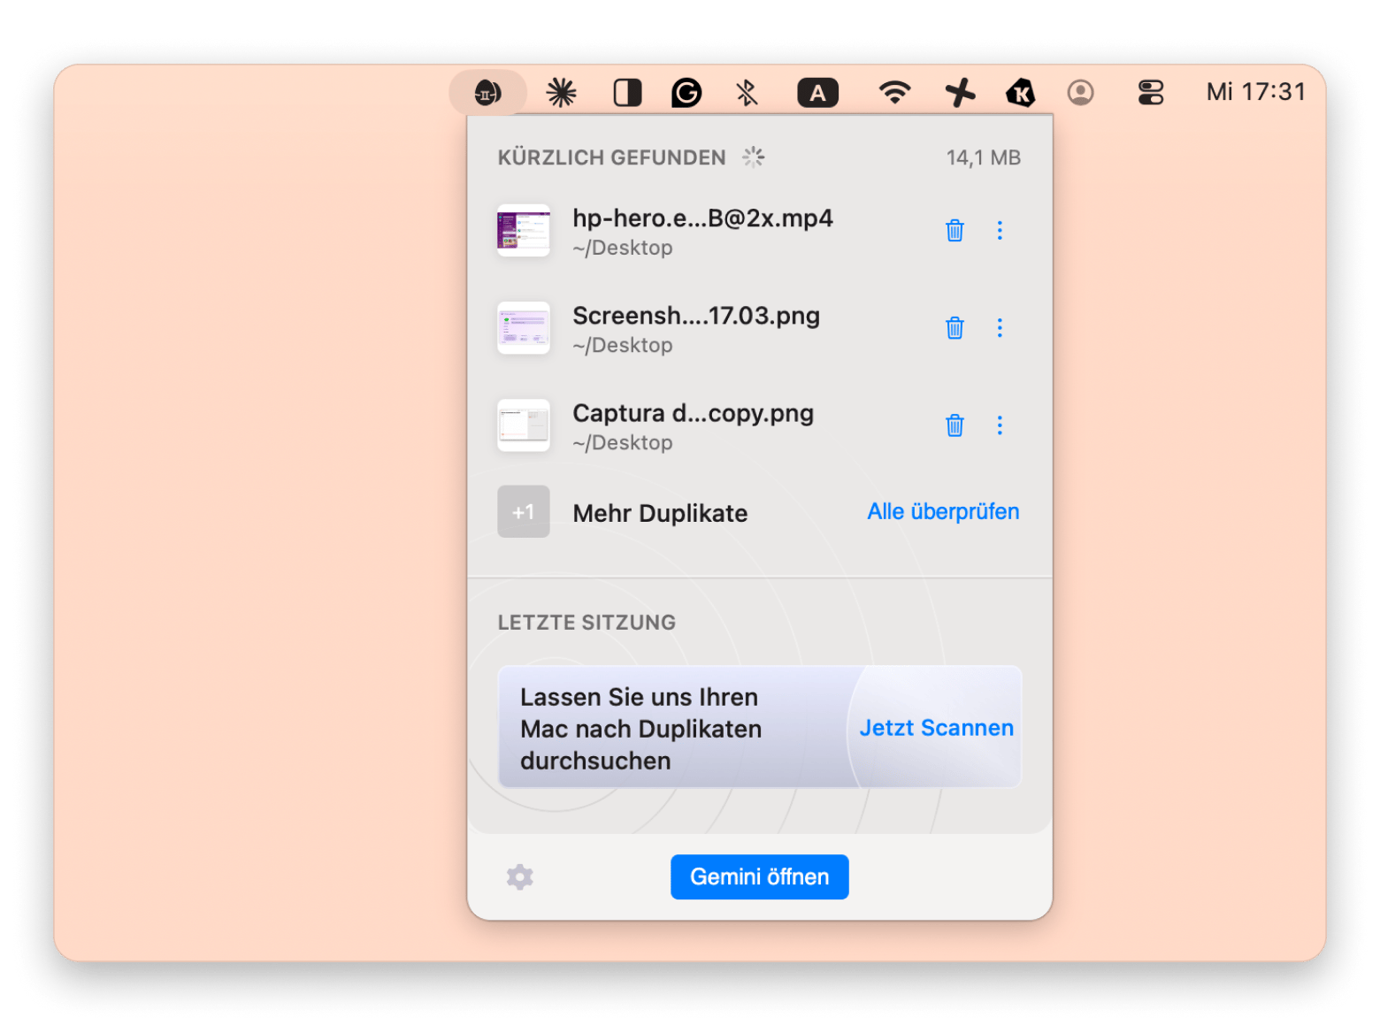
Task: Click Jetzt Scannen to start scanning
Action: 936,728
